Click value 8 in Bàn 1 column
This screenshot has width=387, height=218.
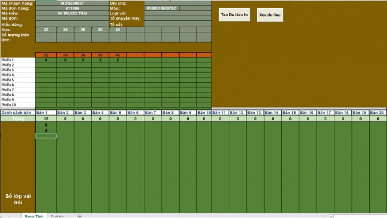pyautogui.click(x=46, y=125)
